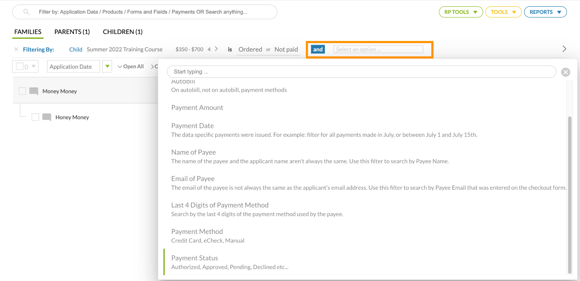This screenshot has width=580, height=281.
Task: Switch to the CHILDREN (1) tab
Action: [x=123, y=32]
